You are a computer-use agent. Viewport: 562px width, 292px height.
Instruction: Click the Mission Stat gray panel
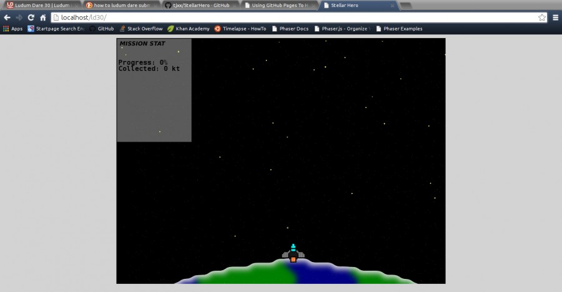click(x=154, y=90)
